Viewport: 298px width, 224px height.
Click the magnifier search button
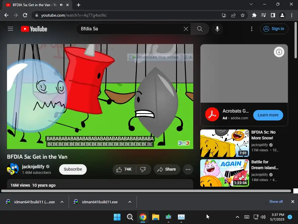pyautogui.click(x=200, y=29)
